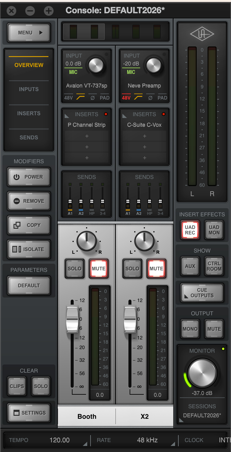Click the REMOVE modifier button
Image resolution: width=231 pixels, height=452 pixels.
(x=29, y=201)
